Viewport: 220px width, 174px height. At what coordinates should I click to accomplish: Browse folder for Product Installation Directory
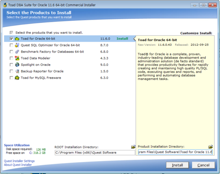[x=210, y=147]
